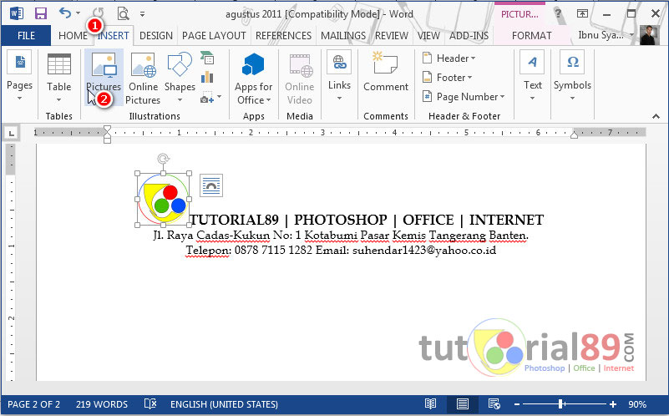The height and width of the screenshot is (416, 669).
Task: Click the Online Video button
Action: click(x=300, y=79)
